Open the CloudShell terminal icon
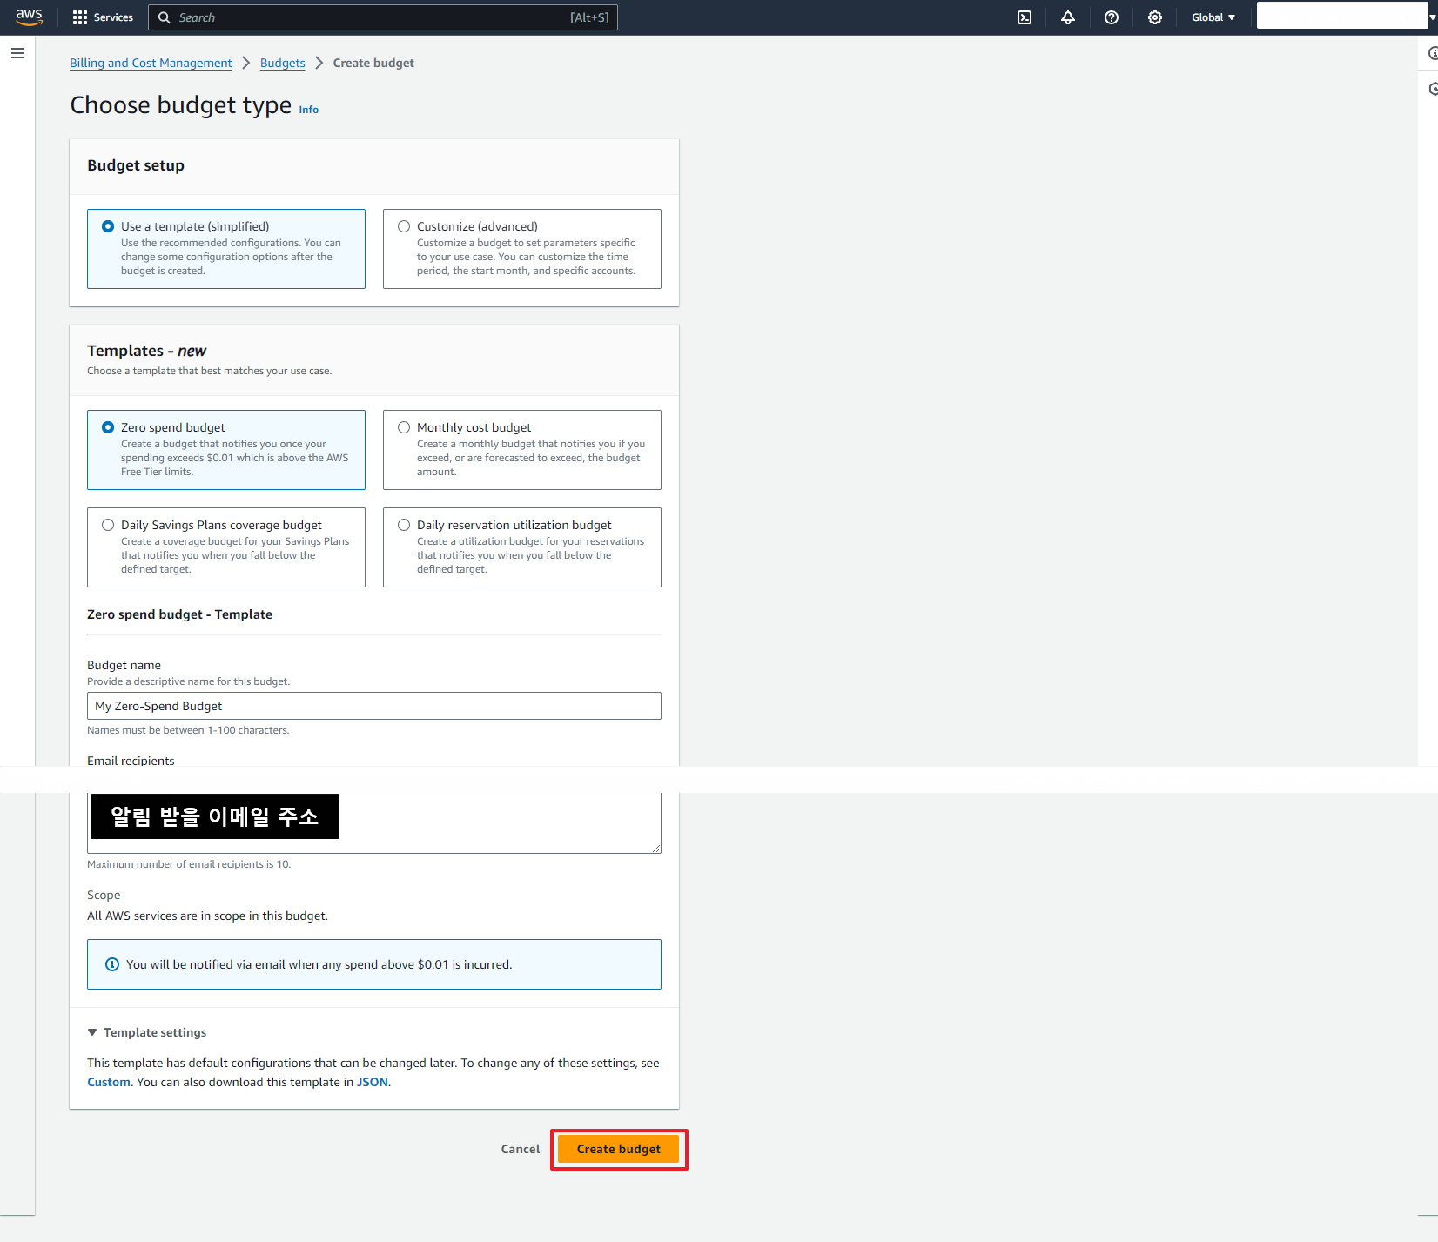 1025,17
